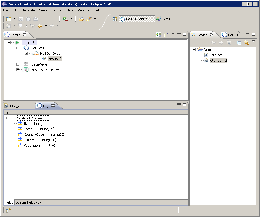This screenshot has width=260, height=217.
Task: Select the CountryCode : string(3) field
Action: (44, 135)
